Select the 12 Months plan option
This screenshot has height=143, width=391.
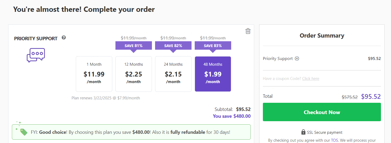point(134,74)
